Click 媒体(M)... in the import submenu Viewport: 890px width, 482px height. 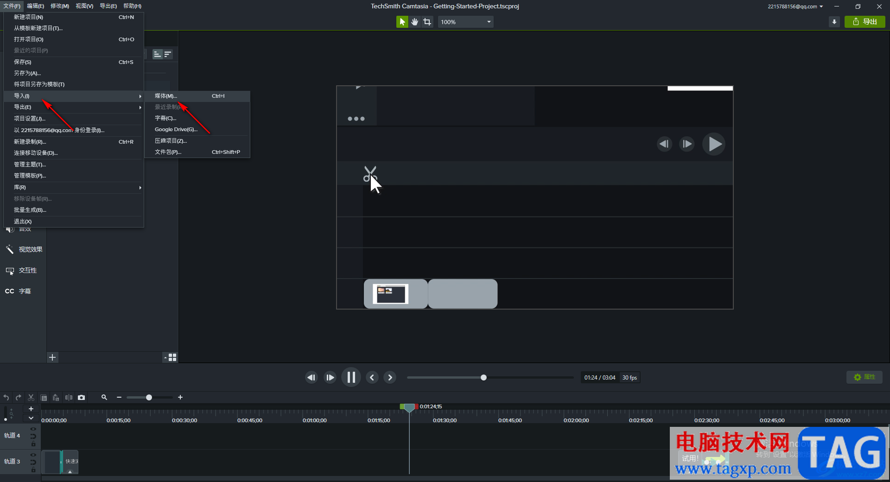[x=197, y=96]
